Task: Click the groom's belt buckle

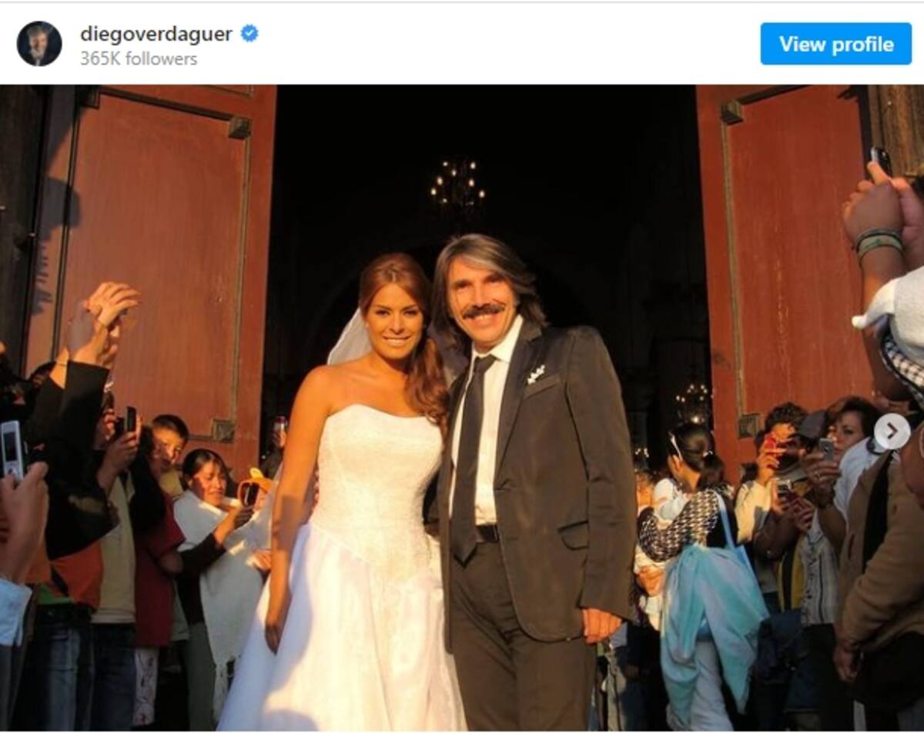Action: click(487, 533)
